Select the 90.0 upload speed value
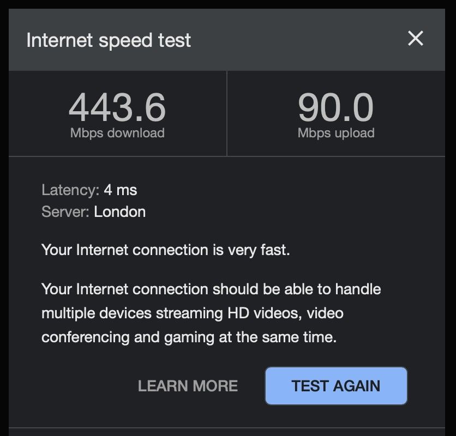This screenshot has width=456, height=436. click(x=335, y=107)
